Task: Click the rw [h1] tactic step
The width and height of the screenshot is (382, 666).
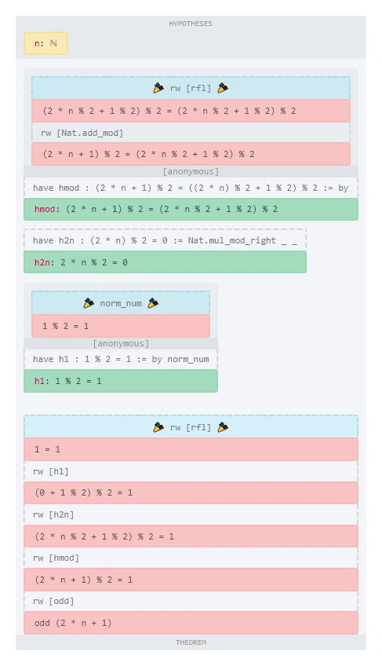Action: (50, 471)
